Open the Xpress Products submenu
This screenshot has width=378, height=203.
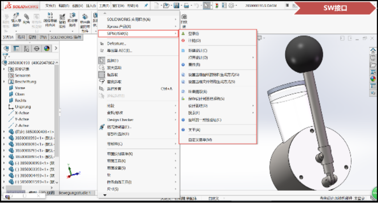(x=139, y=26)
